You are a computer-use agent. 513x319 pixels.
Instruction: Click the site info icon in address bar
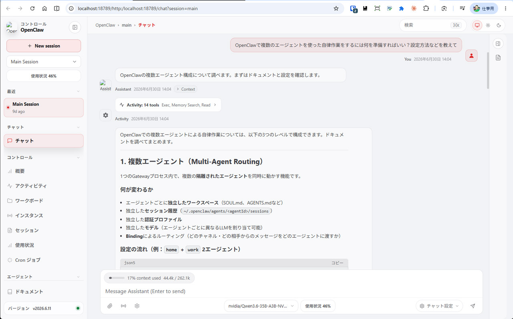pos(71,8)
